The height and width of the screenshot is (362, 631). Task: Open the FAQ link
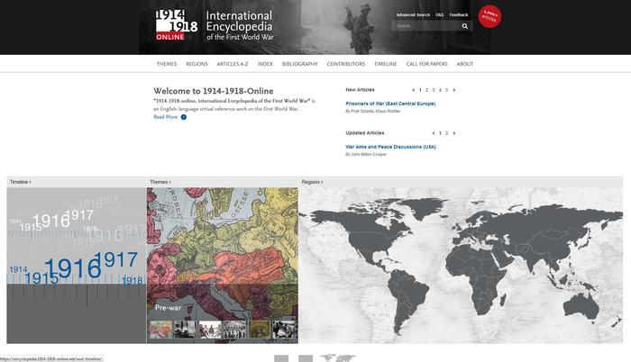(x=440, y=15)
